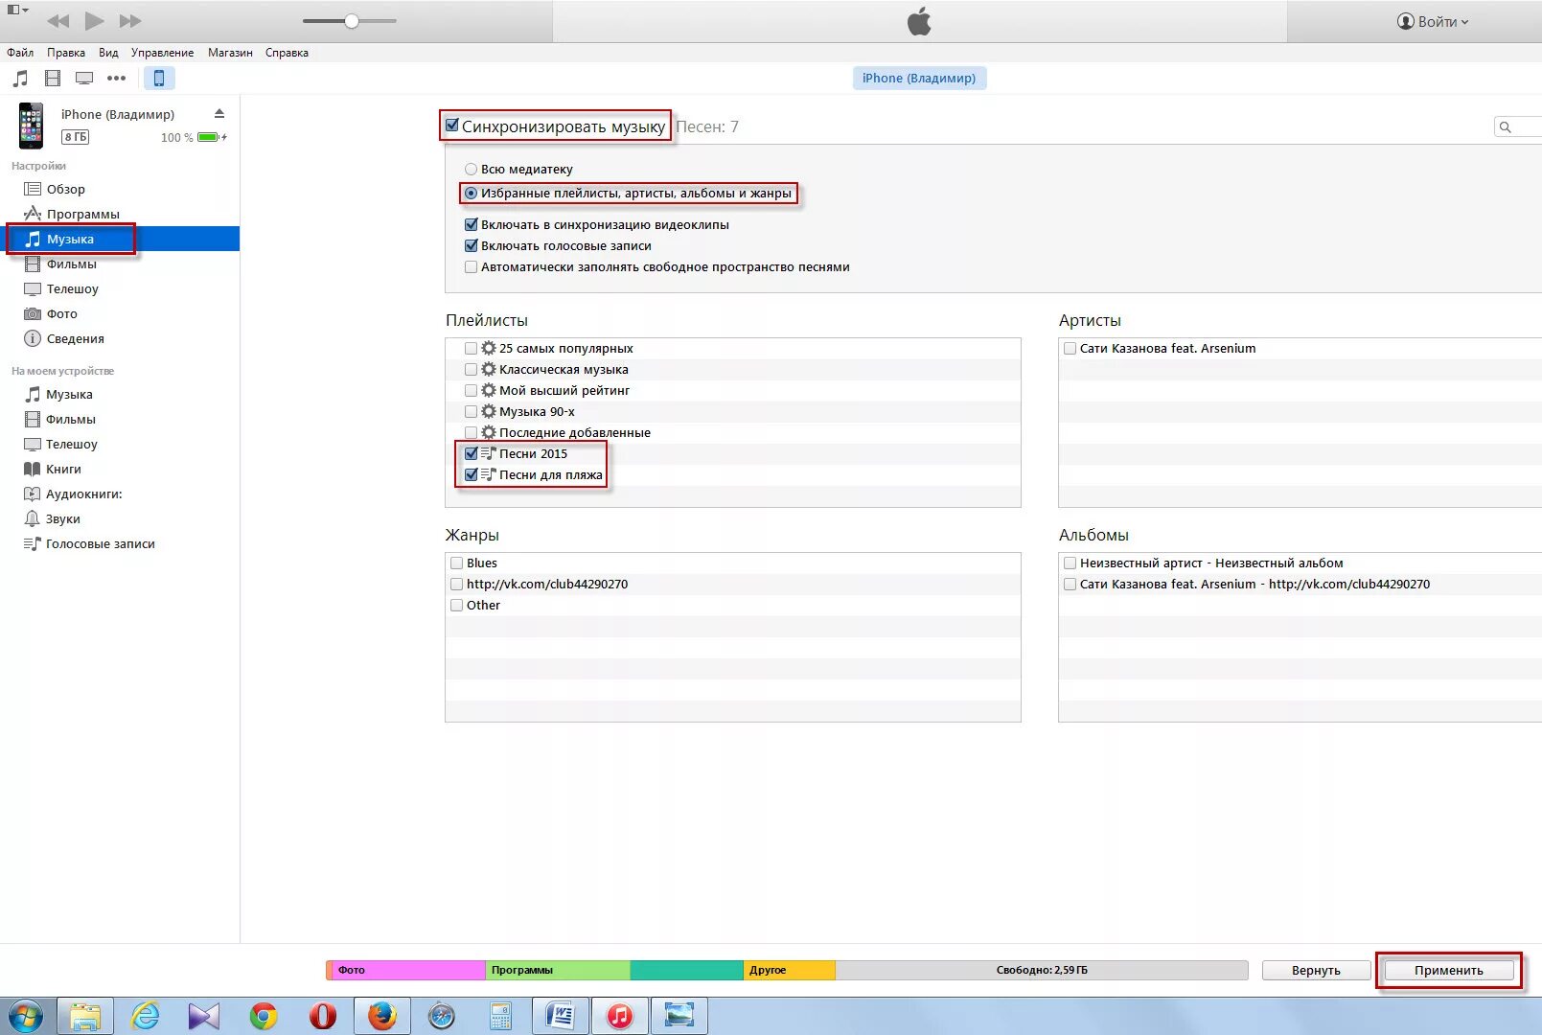Open the window menu icon at top-left
Image resolution: width=1542 pixels, height=1035 pixels.
(17, 11)
